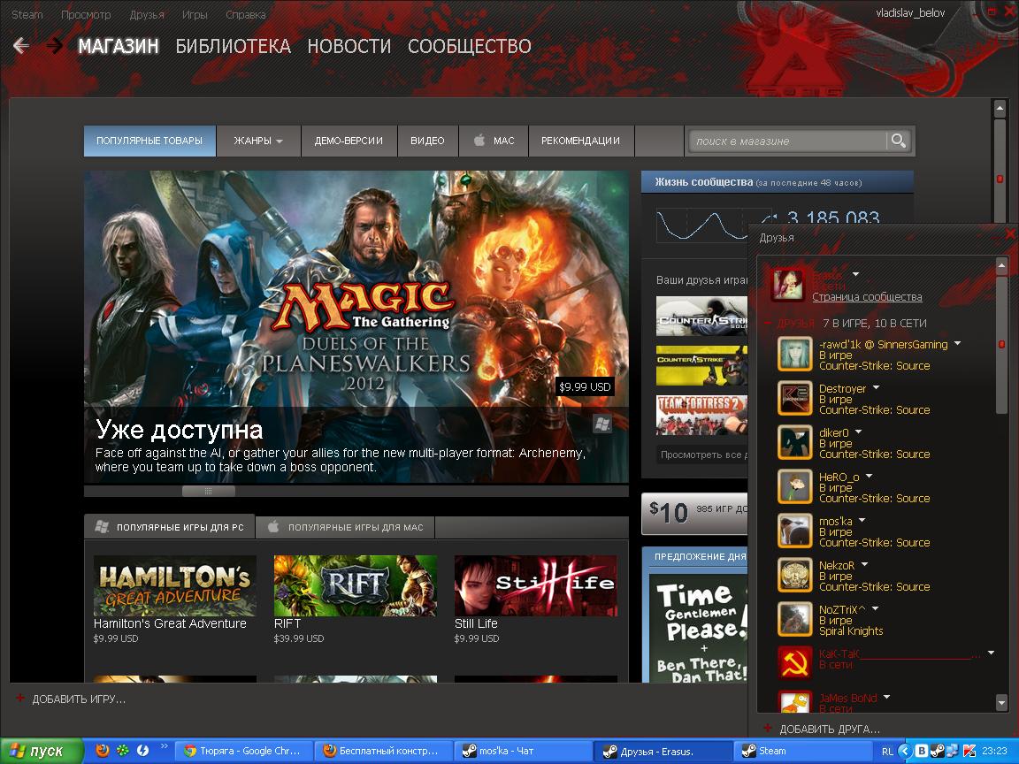1019x764 pixels.
Task: Go back with the left arrow
Action: [21, 45]
